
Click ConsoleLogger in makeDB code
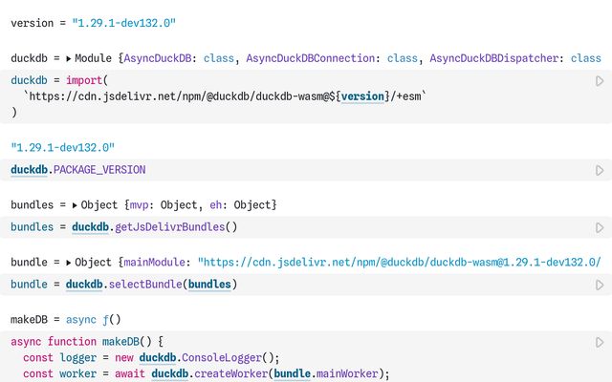pyautogui.click(x=222, y=358)
